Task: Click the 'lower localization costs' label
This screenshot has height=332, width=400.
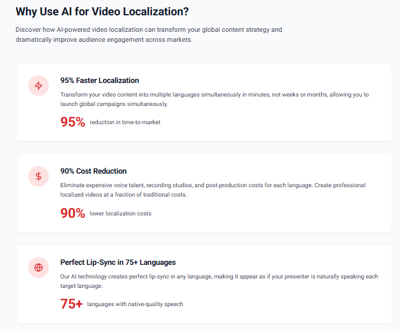Action: coord(120,214)
